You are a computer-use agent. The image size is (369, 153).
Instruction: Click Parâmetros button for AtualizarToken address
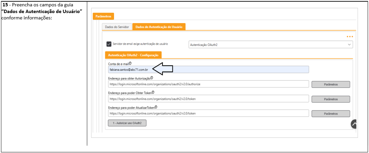[330, 114]
